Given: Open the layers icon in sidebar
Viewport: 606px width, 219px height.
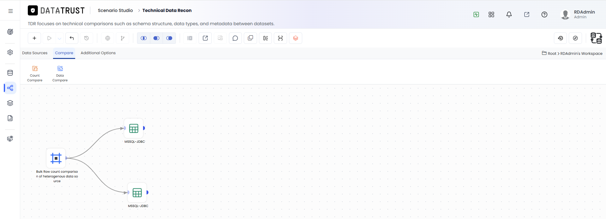Looking at the screenshot, I should pyautogui.click(x=10, y=103).
